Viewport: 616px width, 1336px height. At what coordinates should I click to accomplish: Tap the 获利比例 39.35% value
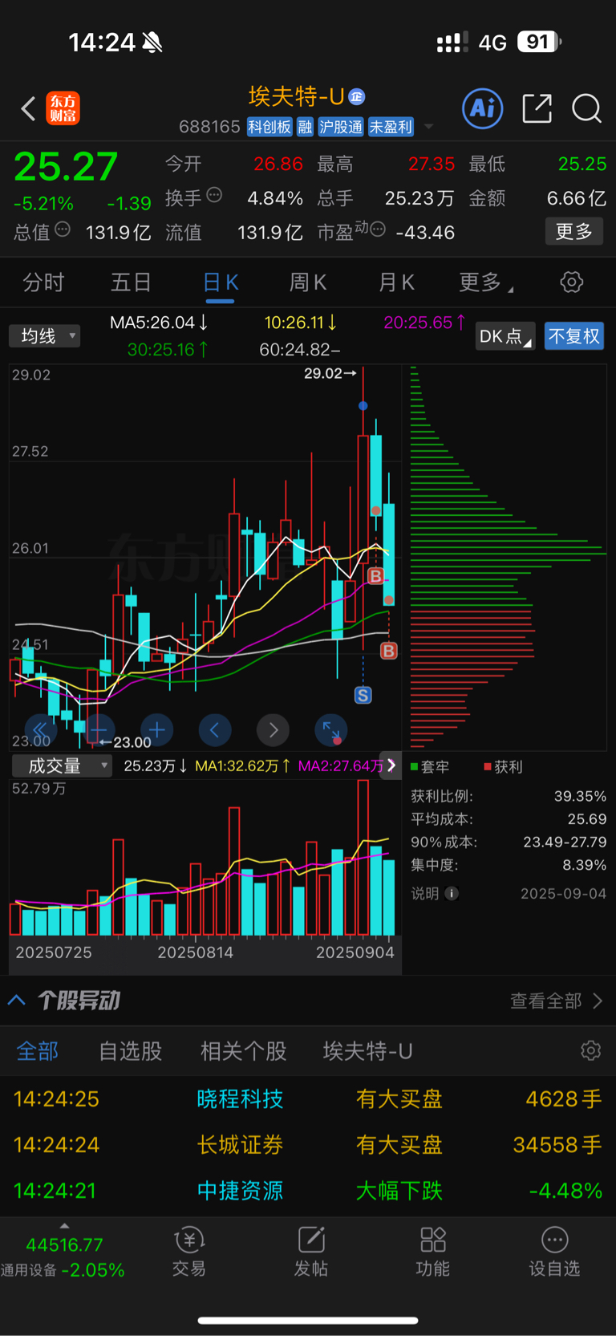(580, 796)
